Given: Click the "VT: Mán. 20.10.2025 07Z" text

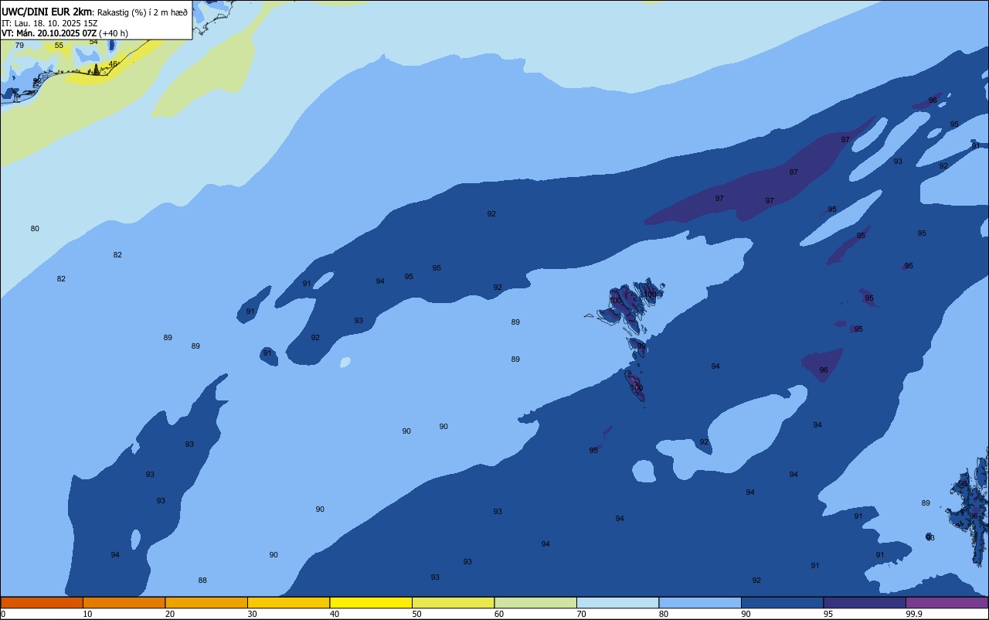Looking at the screenshot, I should 49,33.
